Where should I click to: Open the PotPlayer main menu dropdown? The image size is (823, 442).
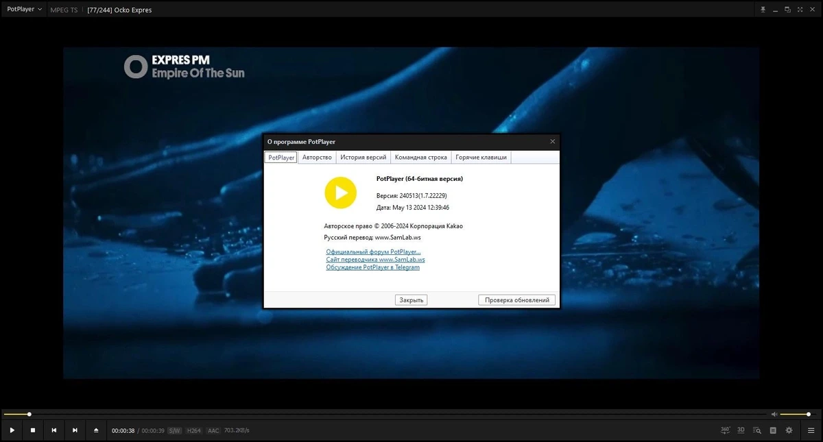tap(23, 10)
